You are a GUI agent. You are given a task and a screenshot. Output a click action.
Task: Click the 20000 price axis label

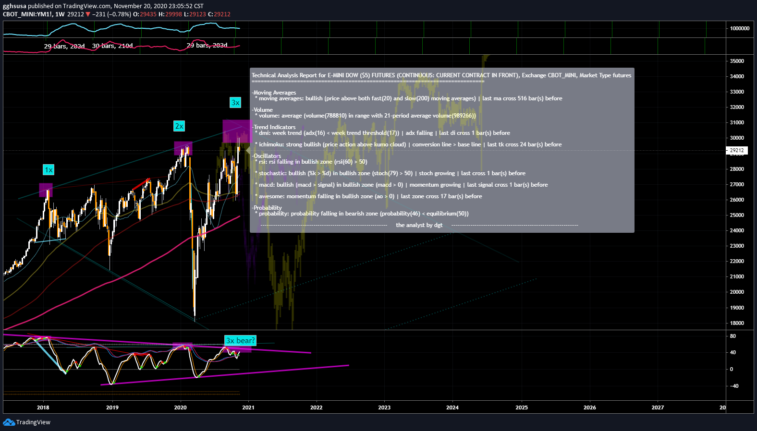(737, 292)
